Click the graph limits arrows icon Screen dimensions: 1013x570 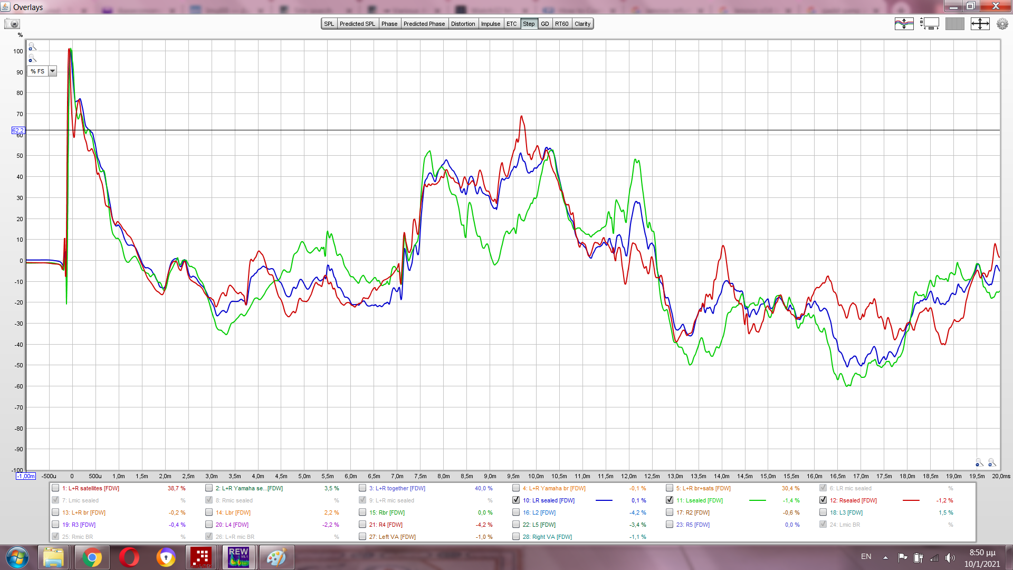click(x=980, y=24)
